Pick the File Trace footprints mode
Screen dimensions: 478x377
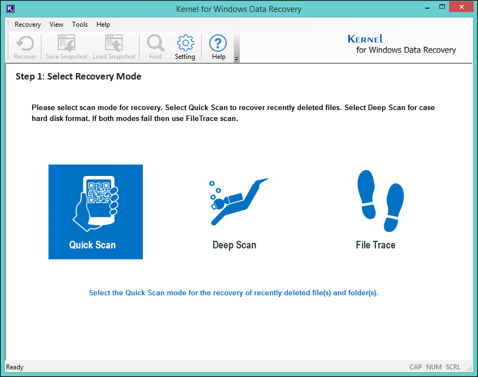[x=380, y=201]
